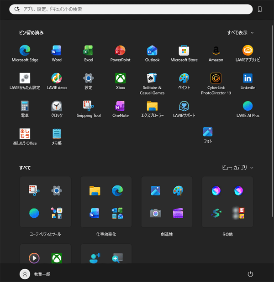Open the green S app in その他
This screenshot has width=274, height=282.
[x=216, y=213]
